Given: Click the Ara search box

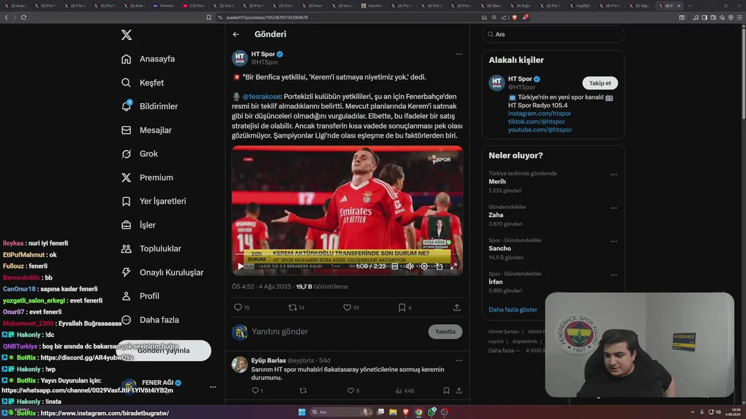Looking at the screenshot, I should click(x=553, y=34).
